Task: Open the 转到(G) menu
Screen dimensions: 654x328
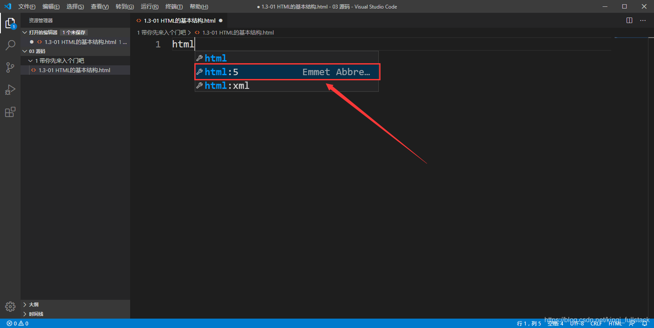Action: (125, 6)
